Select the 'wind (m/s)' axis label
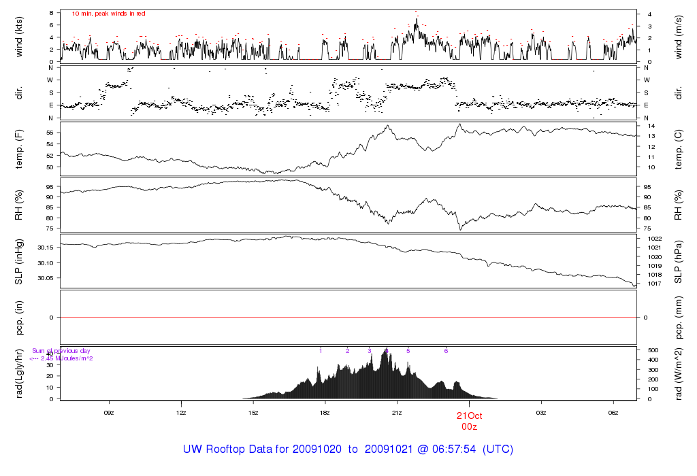Image resolution: width=697 pixels, height=476 pixels. 679,36
